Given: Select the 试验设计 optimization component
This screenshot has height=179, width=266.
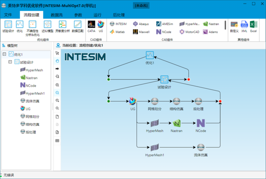Looking at the screenshot, I should point(8,26).
